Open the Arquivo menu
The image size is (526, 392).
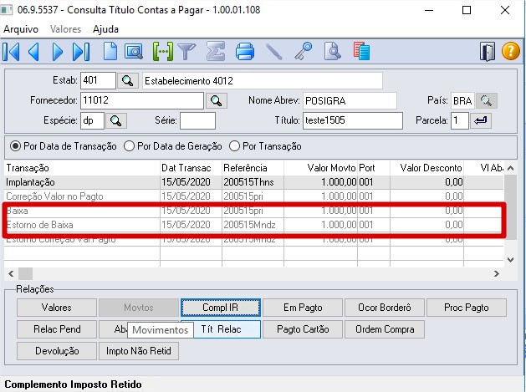(21, 29)
